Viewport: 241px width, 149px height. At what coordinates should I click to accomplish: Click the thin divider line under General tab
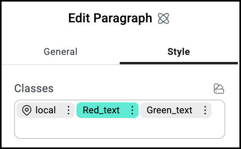61,65
